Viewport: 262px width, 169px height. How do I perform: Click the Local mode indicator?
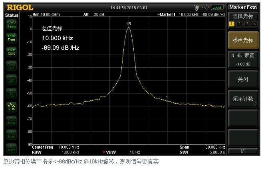(x=217, y=7)
